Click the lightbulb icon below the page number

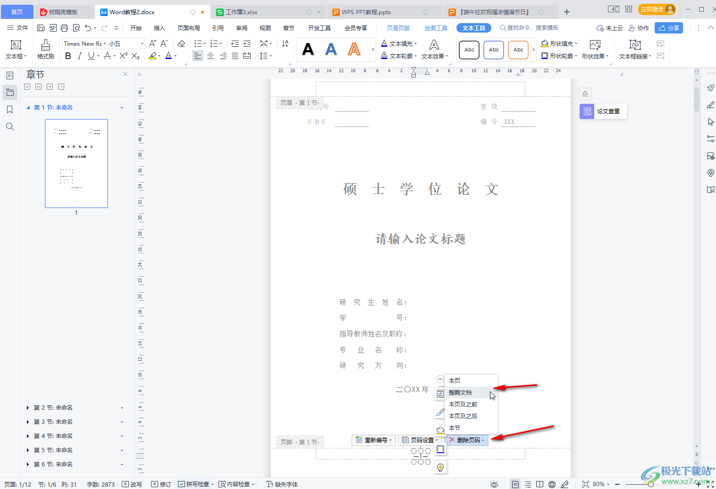[x=440, y=467]
